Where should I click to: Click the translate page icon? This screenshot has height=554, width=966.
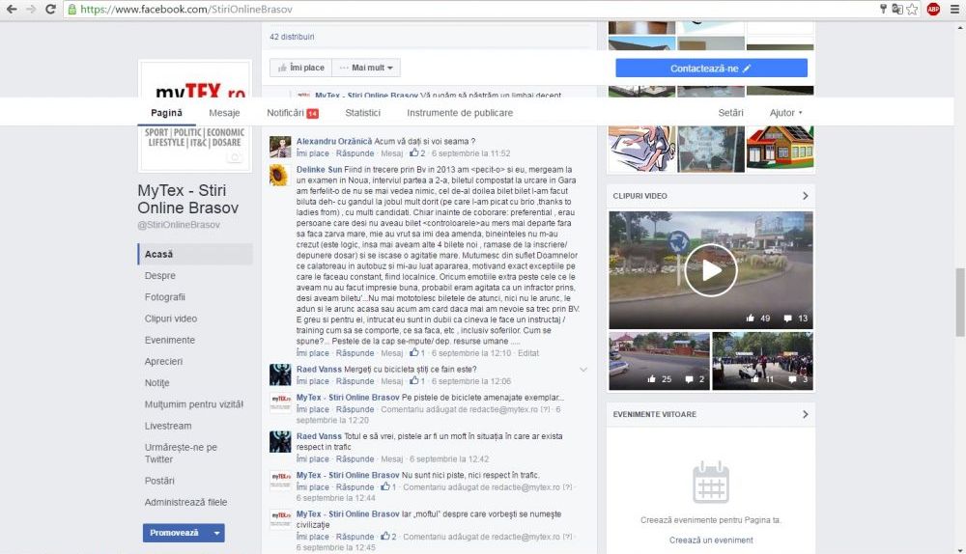coord(897,10)
